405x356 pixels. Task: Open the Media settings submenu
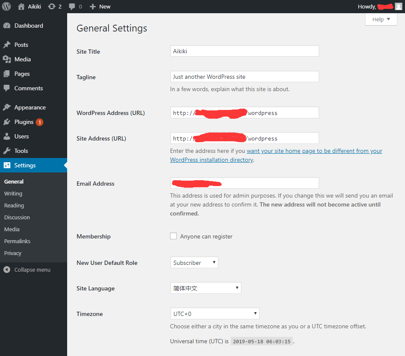(x=12, y=229)
